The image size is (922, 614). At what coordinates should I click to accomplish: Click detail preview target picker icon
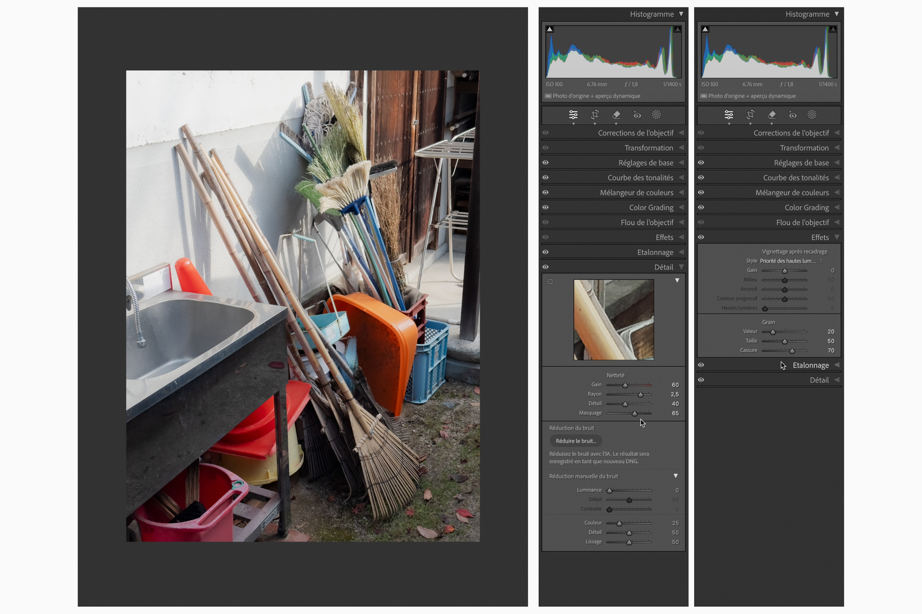(x=550, y=281)
